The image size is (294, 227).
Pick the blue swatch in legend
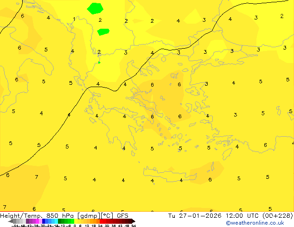pyautogui.click(x=44, y=221)
